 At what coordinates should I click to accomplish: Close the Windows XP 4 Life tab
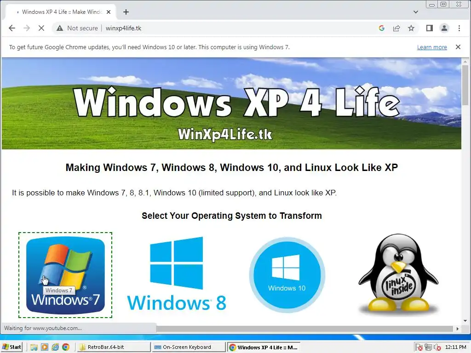pos(109,12)
